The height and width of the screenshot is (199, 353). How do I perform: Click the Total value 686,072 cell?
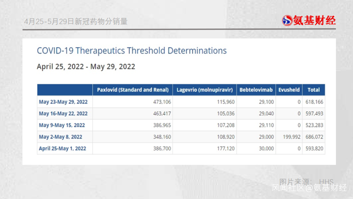coord(314,137)
